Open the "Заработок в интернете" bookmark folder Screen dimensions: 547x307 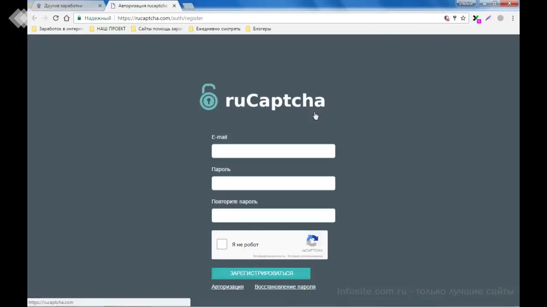tap(58, 29)
